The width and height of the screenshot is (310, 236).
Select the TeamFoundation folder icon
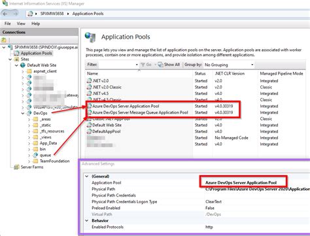(35, 161)
